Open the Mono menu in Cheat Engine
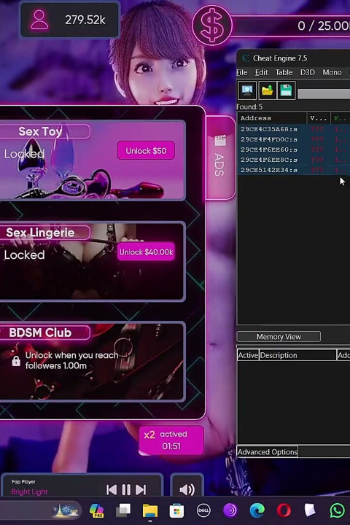This screenshot has height=525, width=350. point(332,72)
